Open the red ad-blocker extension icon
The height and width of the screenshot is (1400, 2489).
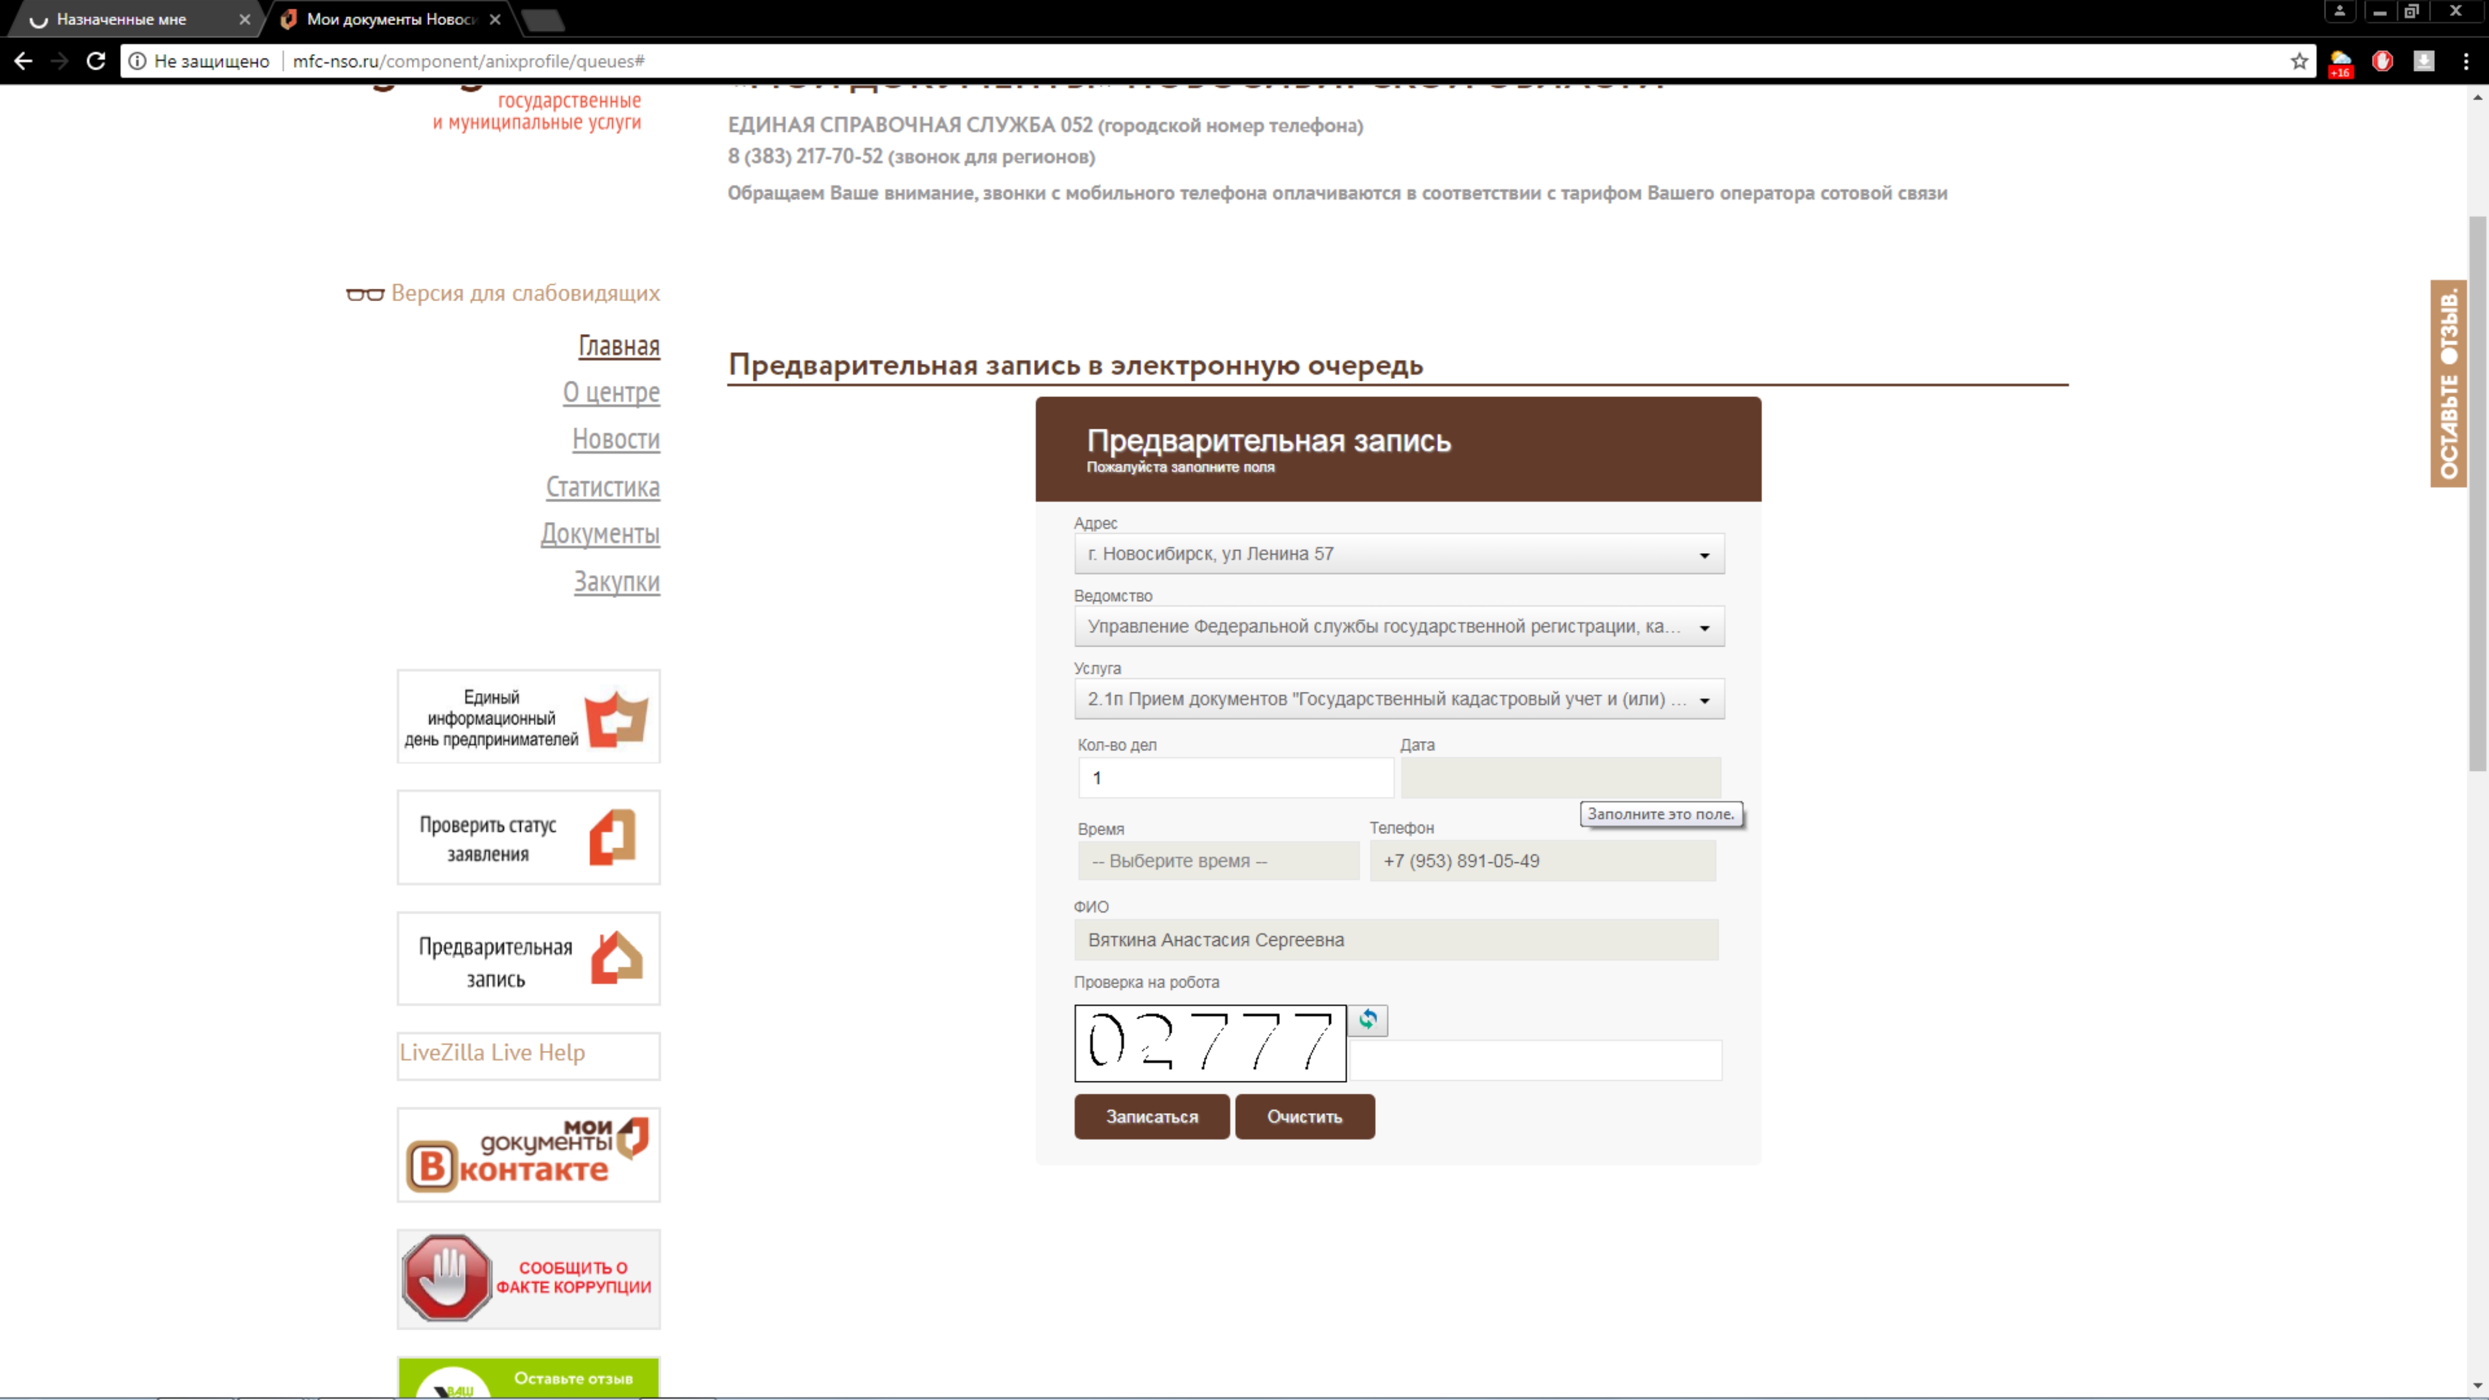pos(2382,61)
